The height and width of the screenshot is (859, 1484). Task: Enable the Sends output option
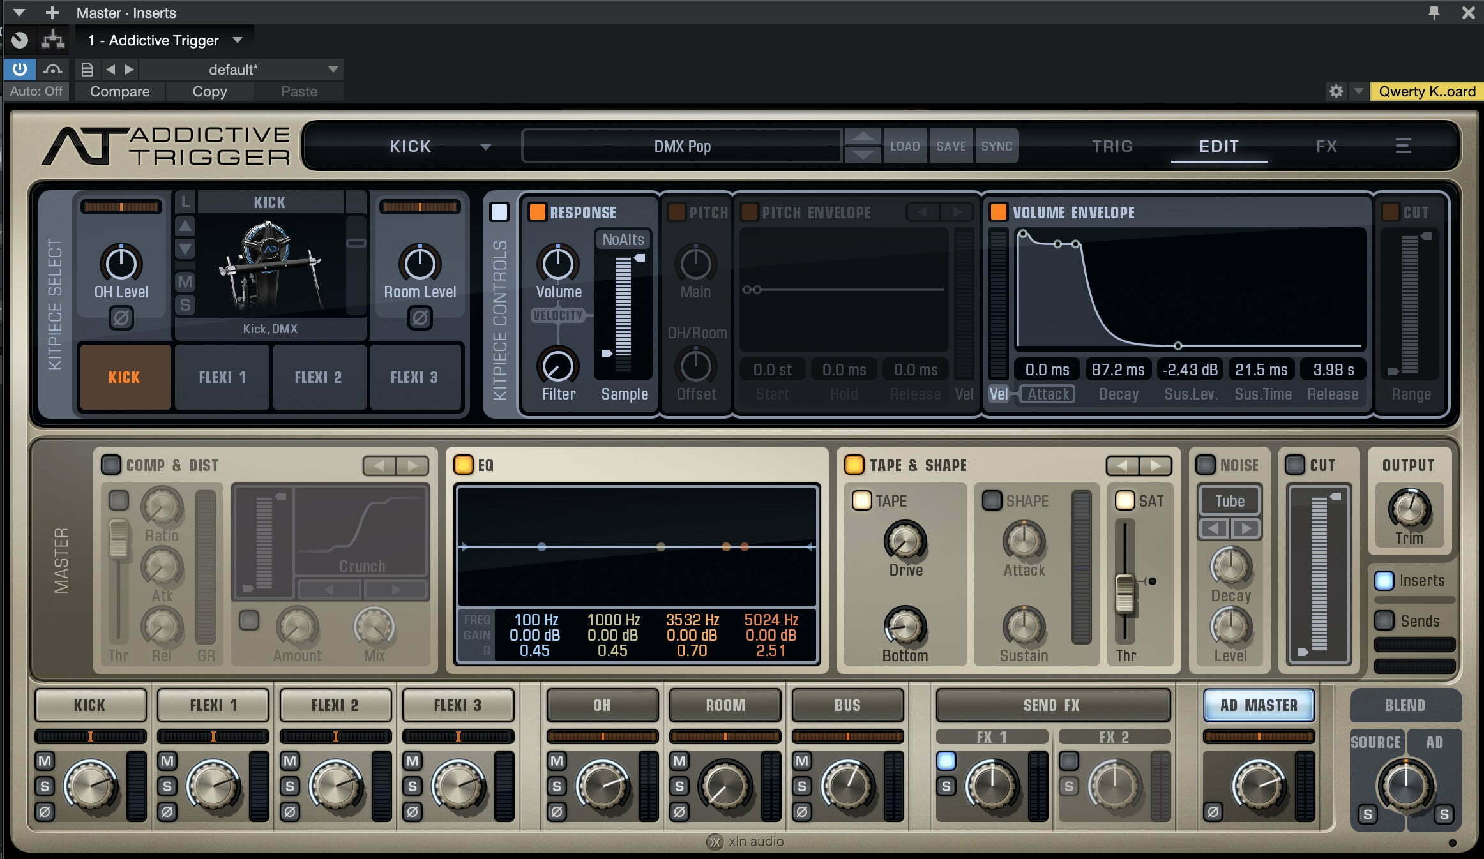click(1384, 620)
